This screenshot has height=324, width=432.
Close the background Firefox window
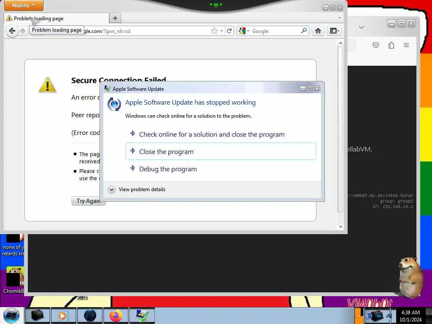[411, 24]
